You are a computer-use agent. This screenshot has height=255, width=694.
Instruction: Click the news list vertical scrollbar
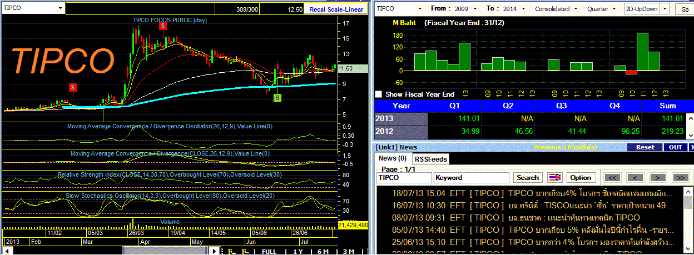pyautogui.click(x=688, y=221)
